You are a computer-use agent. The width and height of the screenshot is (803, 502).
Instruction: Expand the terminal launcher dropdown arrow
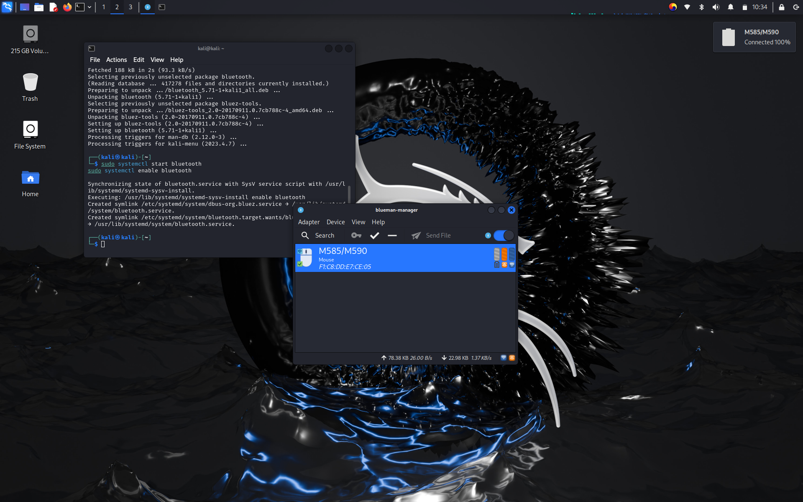(x=90, y=7)
